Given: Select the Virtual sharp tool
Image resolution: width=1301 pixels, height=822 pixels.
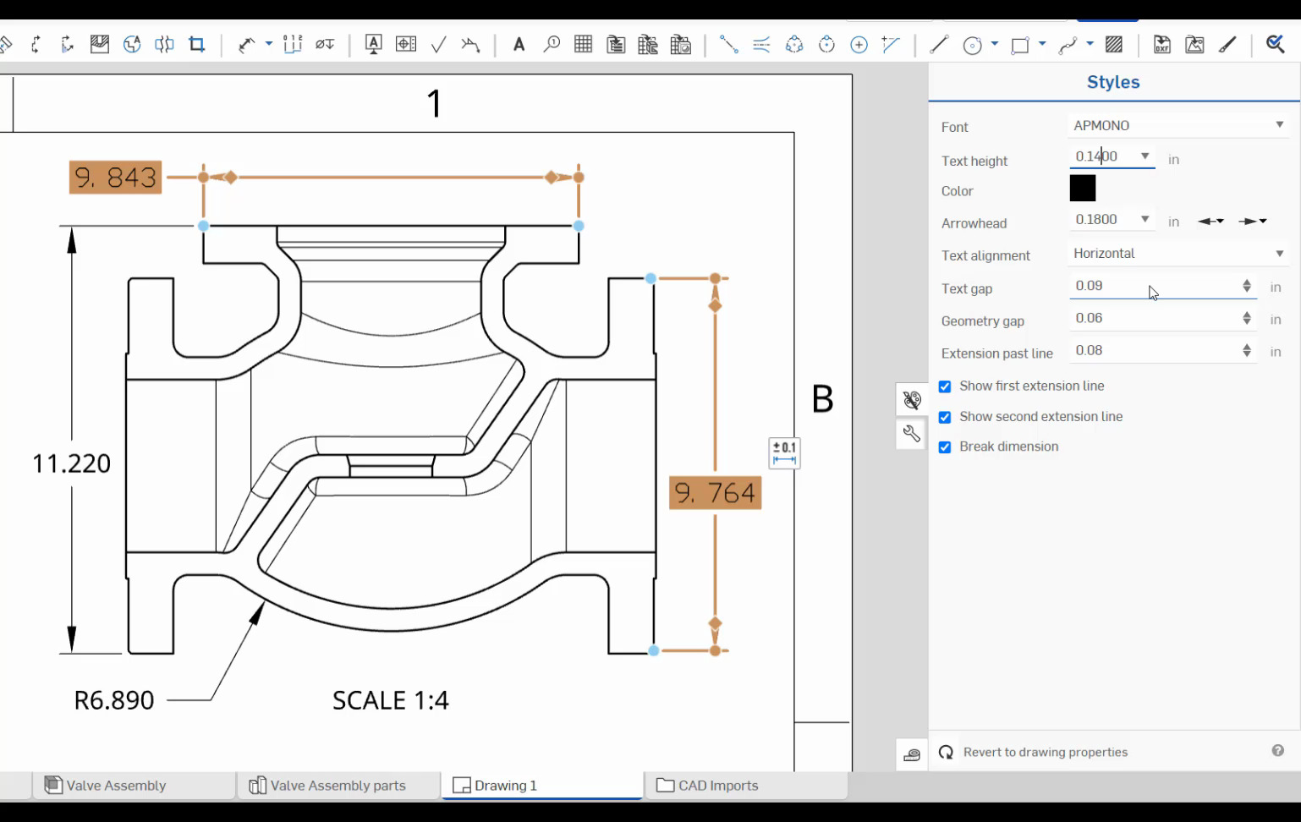Looking at the screenshot, I should [x=891, y=45].
